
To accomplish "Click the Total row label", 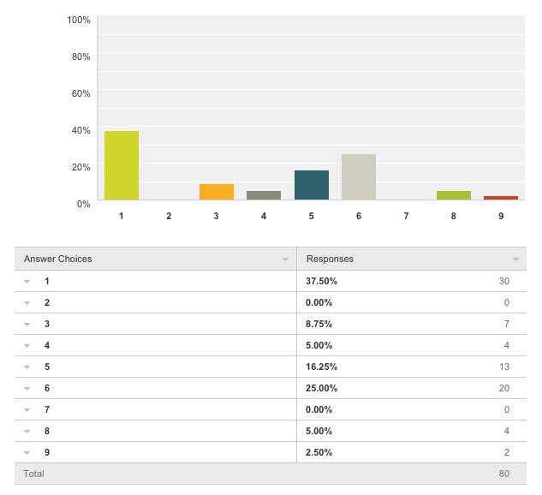I will point(33,474).
